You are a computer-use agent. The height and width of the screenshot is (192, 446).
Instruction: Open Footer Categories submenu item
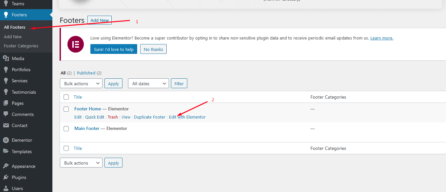pyautogui.click(x=21, y=46)
